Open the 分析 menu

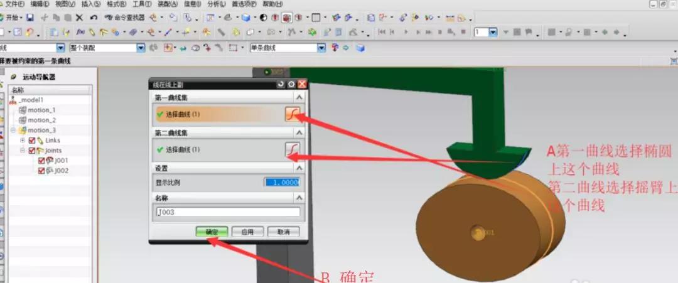pos(216,4)
